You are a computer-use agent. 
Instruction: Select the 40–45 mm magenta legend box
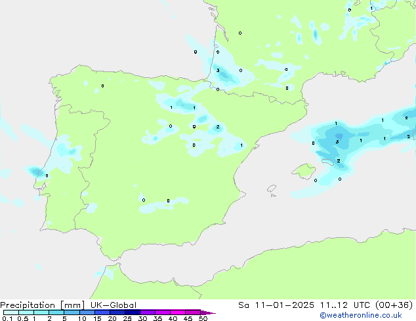178,312
